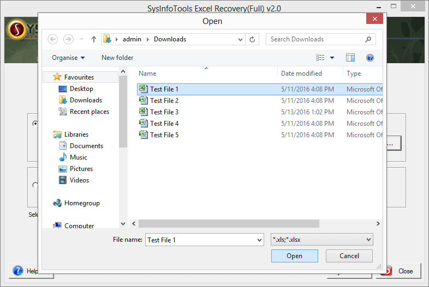Screen dimensions: 429x287
Task: Select Downloads in Favourites
Action: click(x=86, y=100)
